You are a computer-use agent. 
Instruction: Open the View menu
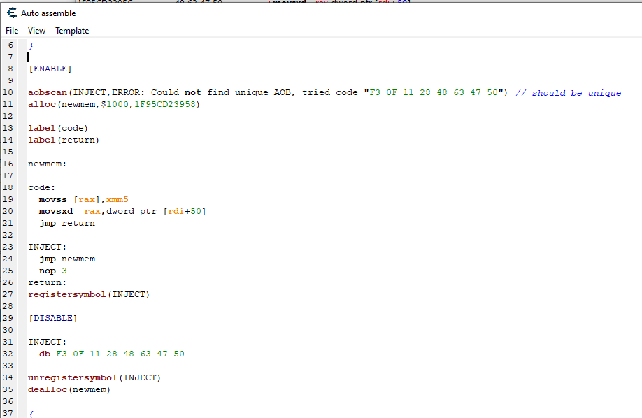(x=36, y=31)
